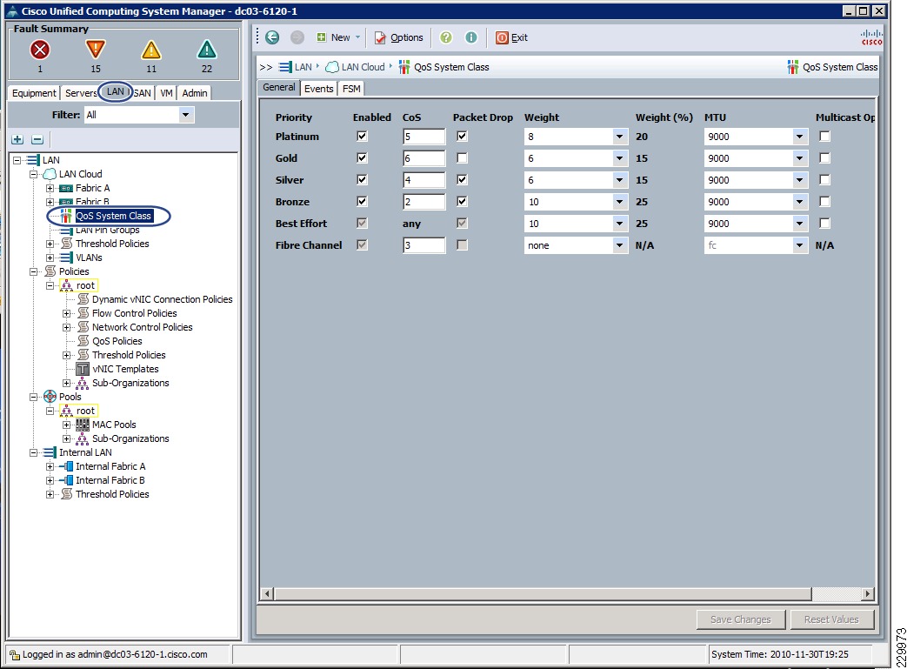This screenshot has height=669, width=907.
Task: Click the horizontal scrollbar left arrow
Action: pyautogui.click(x=267, y=594)
